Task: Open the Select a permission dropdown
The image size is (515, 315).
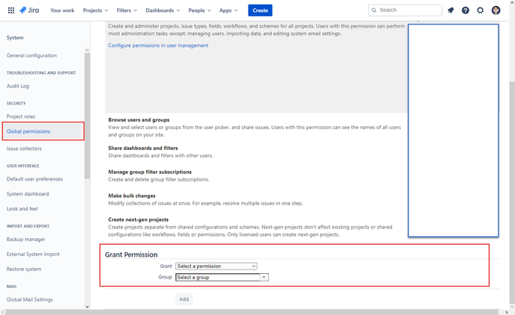Action: coord(216,266)
